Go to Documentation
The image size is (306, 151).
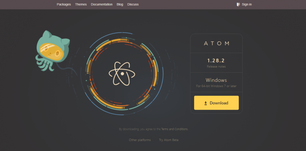(102, 4)
